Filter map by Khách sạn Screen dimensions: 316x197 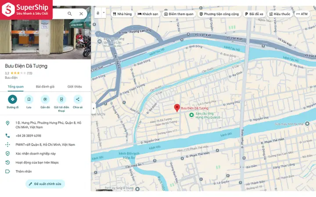(x=148, y=14)
